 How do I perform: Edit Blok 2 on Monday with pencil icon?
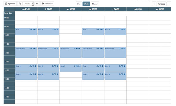click(x=32, y=29)
